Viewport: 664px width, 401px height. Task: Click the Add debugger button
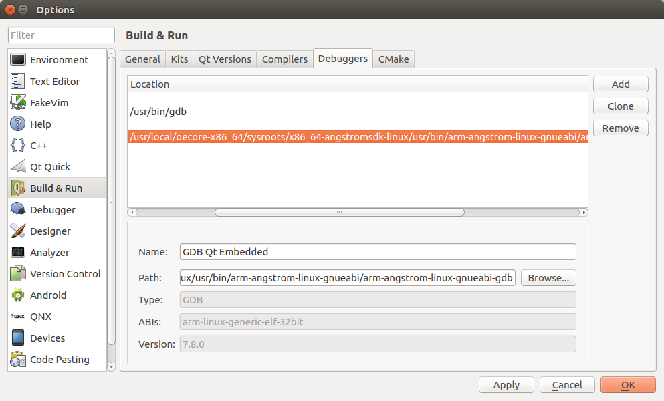pos(621,84)
